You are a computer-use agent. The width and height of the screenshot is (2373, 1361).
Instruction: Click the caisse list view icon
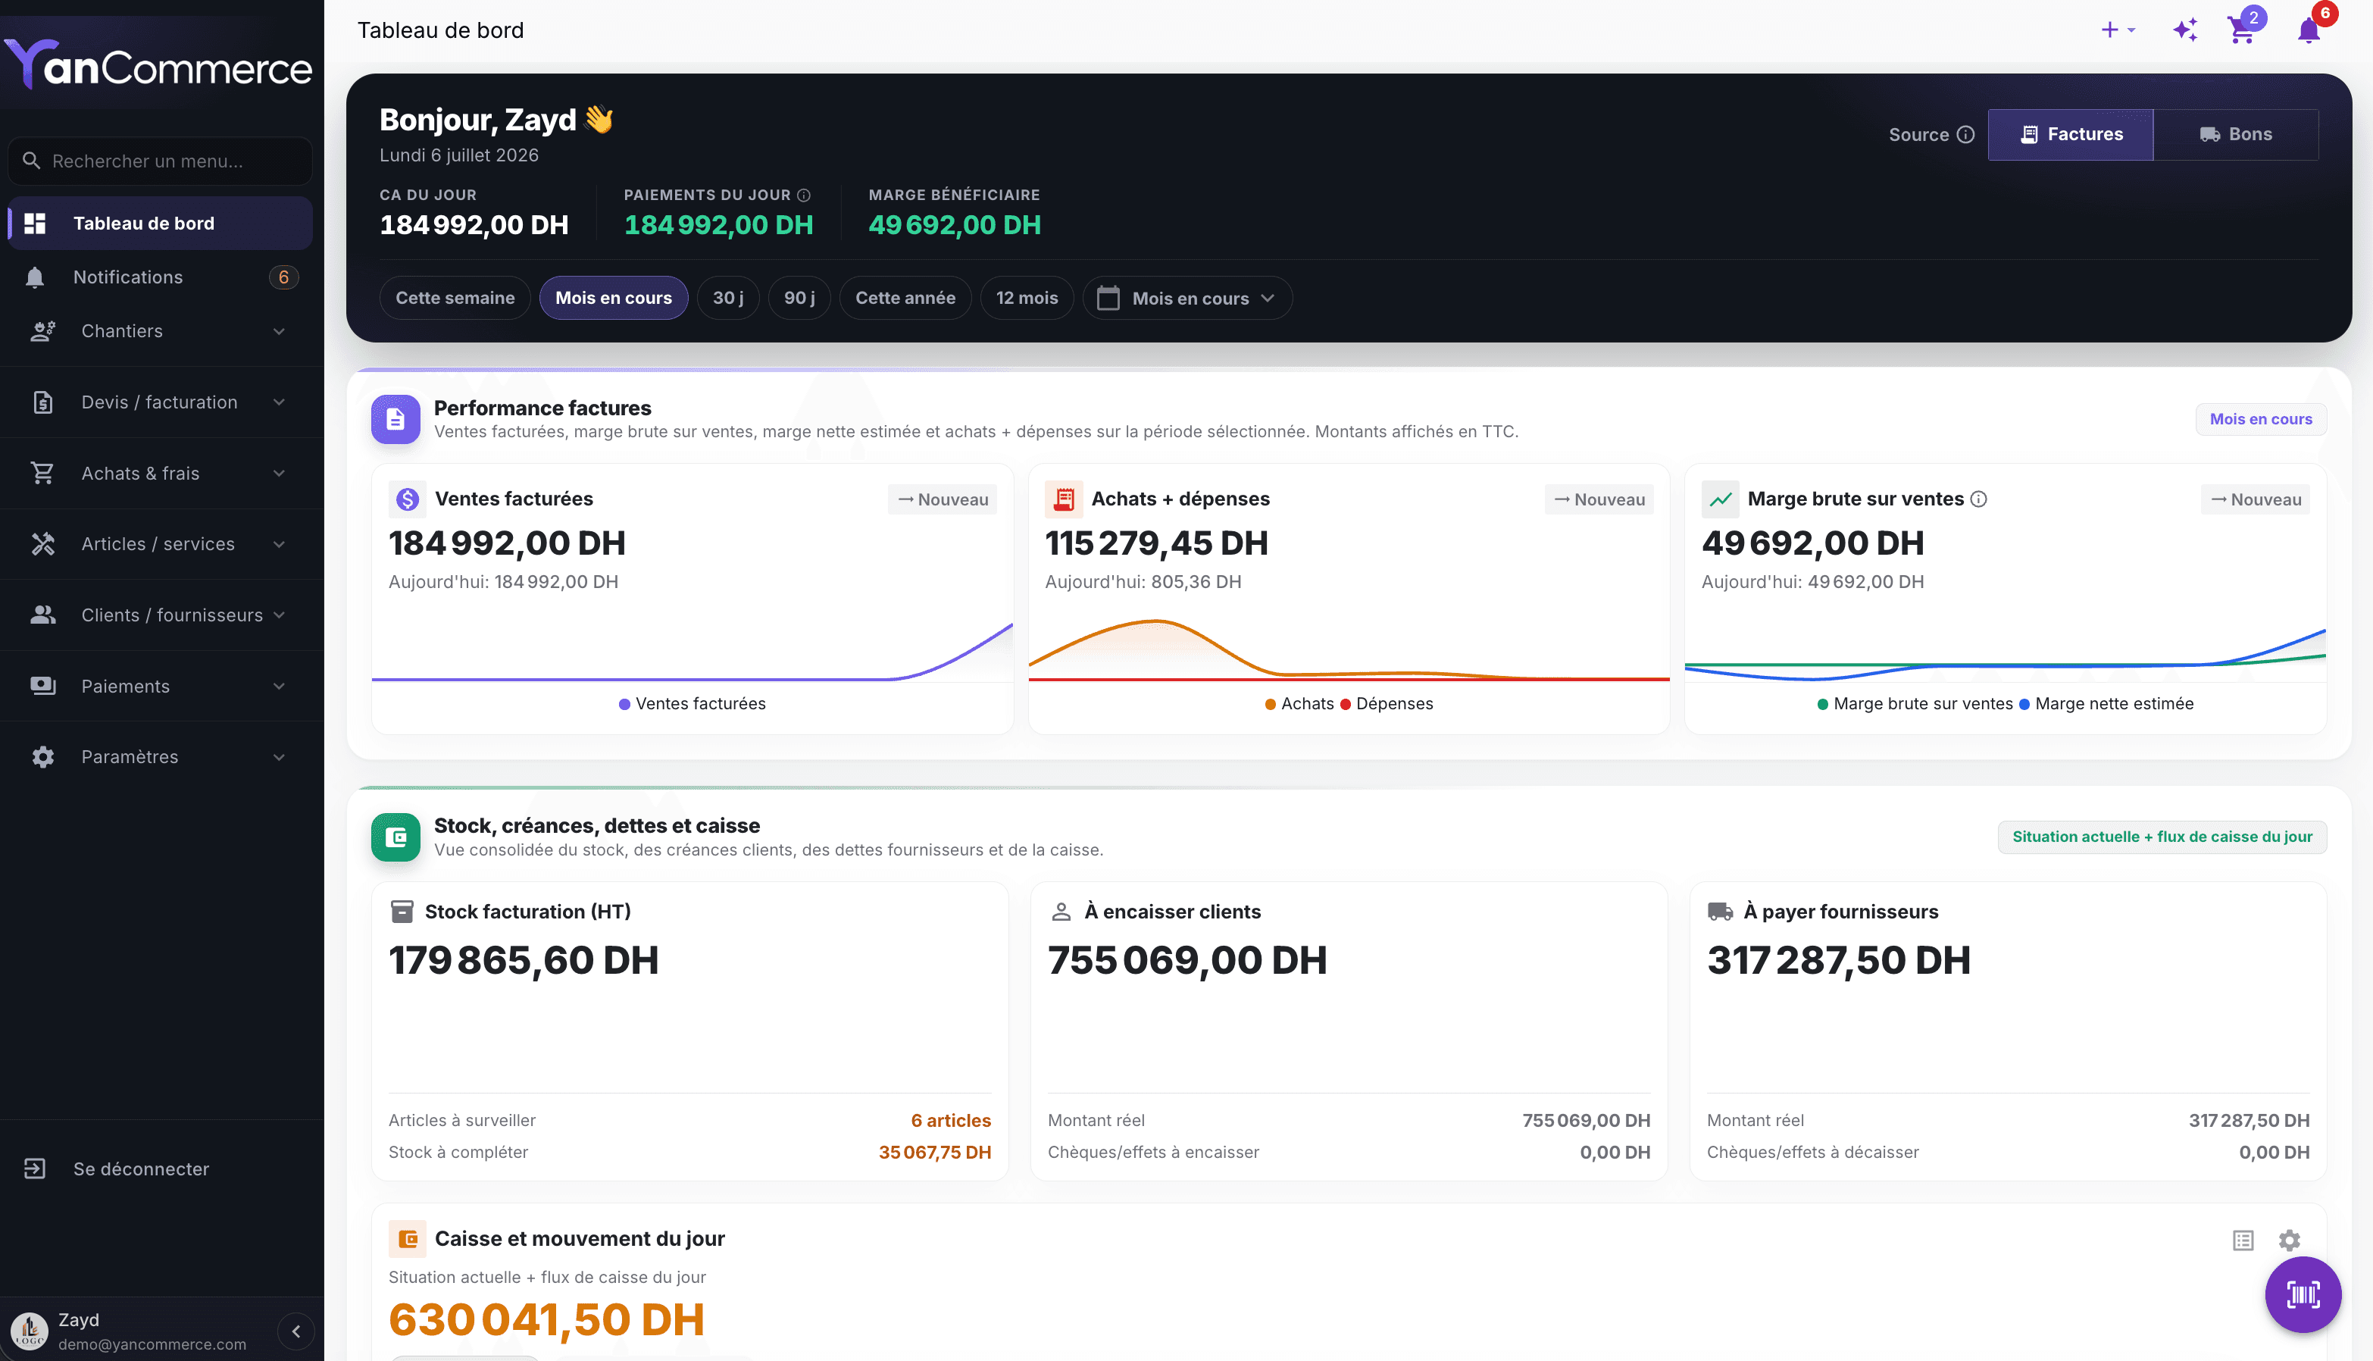point(2243,1240)
